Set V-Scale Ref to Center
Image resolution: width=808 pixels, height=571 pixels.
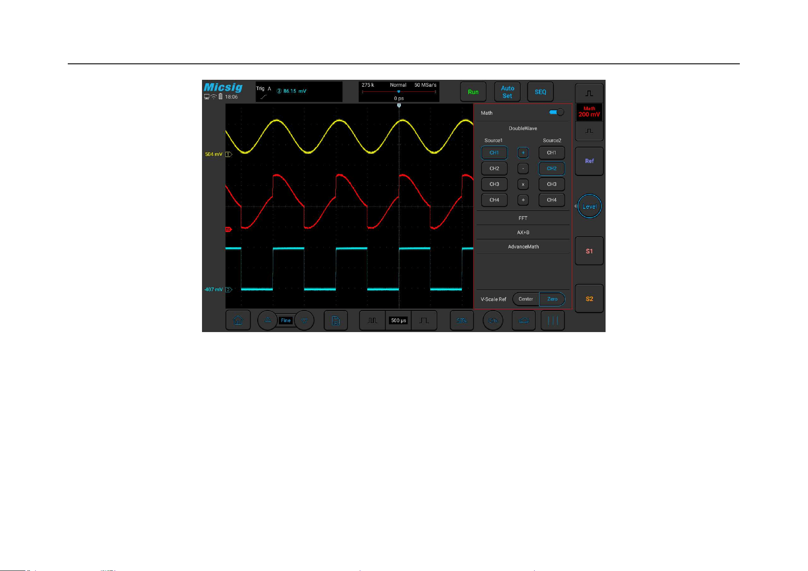point(526,299)
